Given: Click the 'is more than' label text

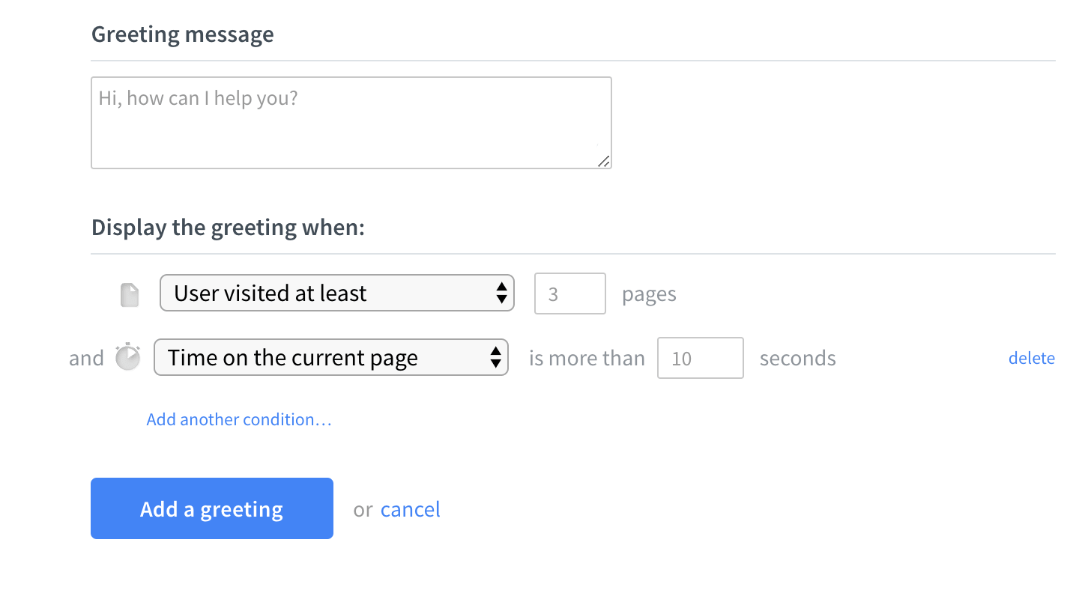Looking at the screenshot, I should pos(587,358).
